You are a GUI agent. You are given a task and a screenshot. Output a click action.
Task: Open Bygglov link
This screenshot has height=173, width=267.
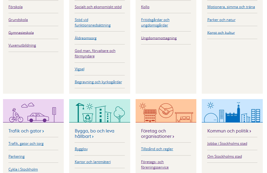(81, 149)
